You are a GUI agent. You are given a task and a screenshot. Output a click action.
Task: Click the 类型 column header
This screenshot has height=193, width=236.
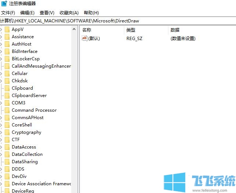click(131, 30)
